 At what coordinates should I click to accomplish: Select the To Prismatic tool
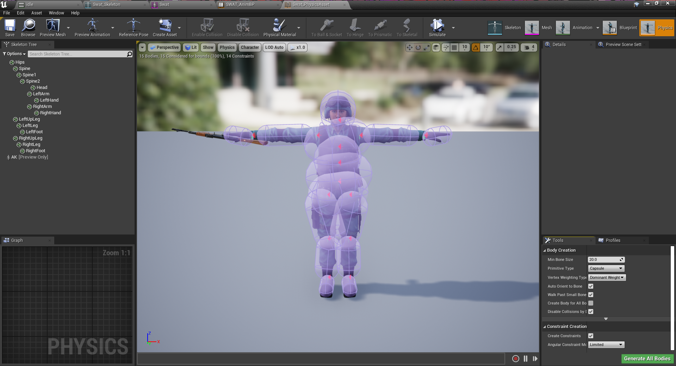click(x=380, y=27)
